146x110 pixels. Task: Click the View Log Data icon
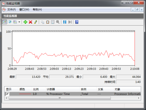point(10,22)
